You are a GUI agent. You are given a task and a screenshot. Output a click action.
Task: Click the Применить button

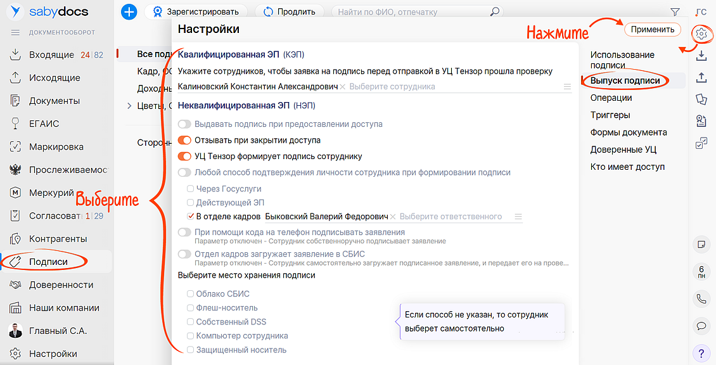652,30
